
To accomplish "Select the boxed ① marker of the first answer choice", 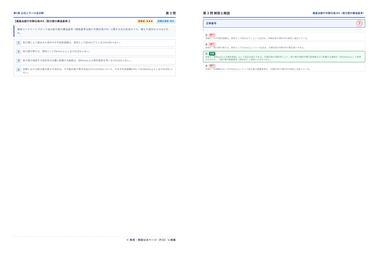I will click(19, 43).
